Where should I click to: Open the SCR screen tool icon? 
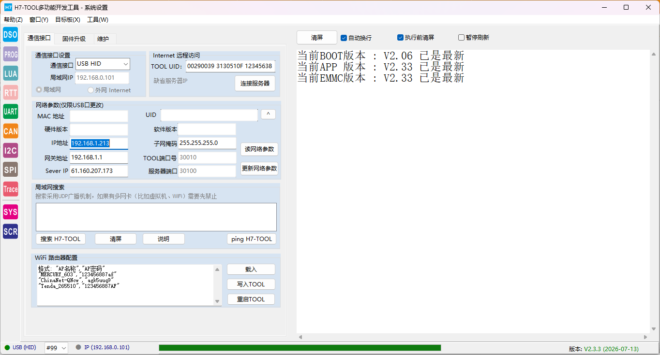[x=10, y=231]
